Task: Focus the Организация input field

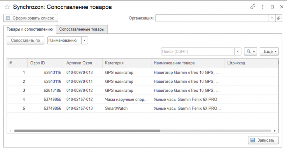Action: [x=212, y=18]
